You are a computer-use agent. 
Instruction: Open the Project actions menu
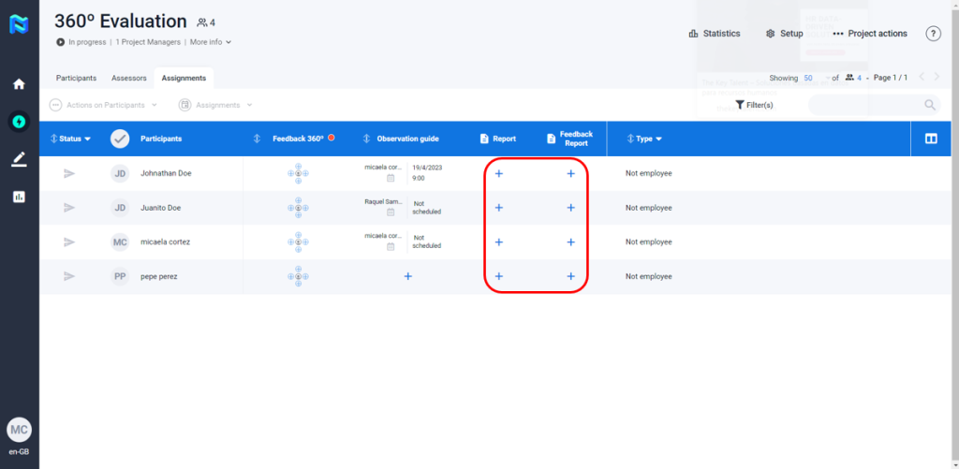(x=869, y=34)
